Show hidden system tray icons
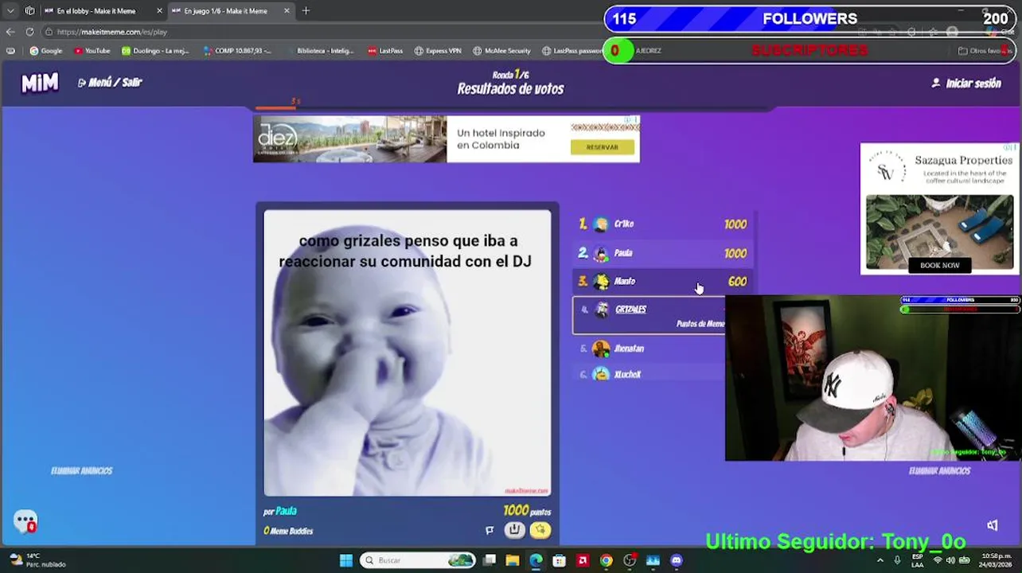The width and height of the screenshot is (1022, 573). (880, 560)
